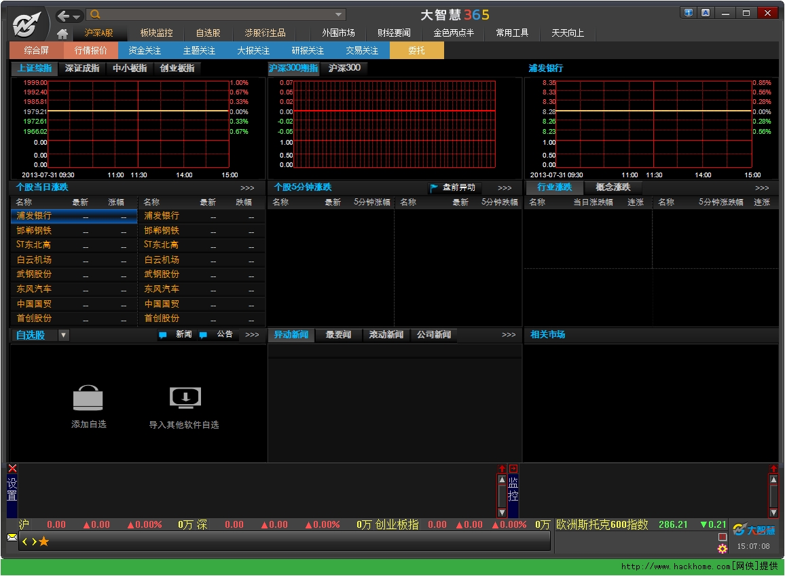The height and width of the screenshot is (576, 785).
Task: Click the 添加自选 briefcase icon
Action: pos(88,398)
